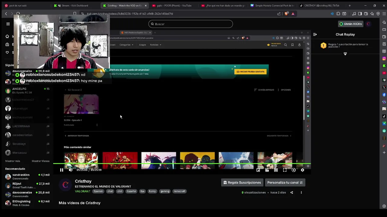This screenshot has height=217, width=387.
Task: Open Cristhoy channel name link
Action: coord(83,181)
